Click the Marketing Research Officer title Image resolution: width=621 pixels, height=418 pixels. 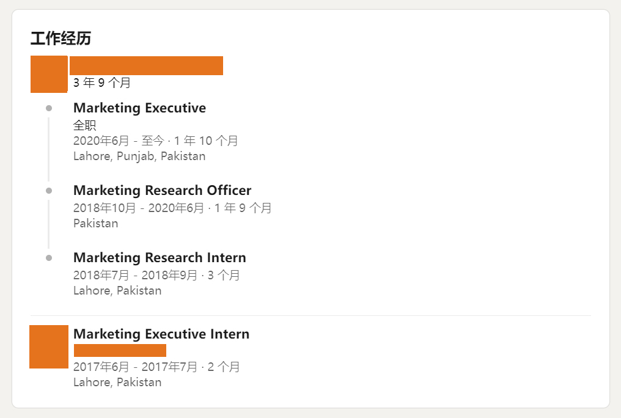(x=162, y=190)
